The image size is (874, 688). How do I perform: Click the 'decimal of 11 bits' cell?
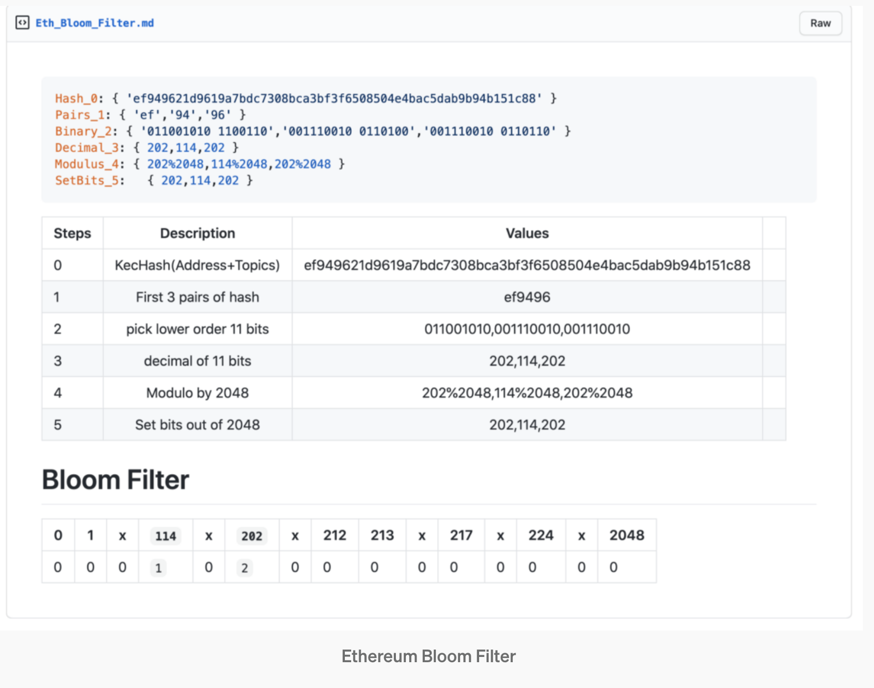click(x=197, y=361)
